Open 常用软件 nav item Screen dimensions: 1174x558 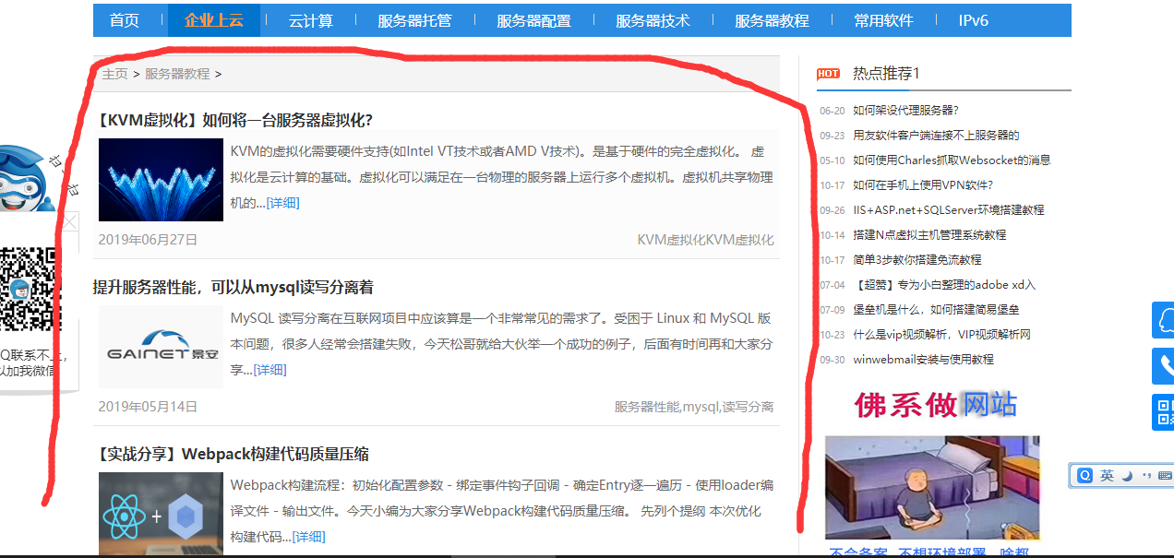(x=883, y=20)
